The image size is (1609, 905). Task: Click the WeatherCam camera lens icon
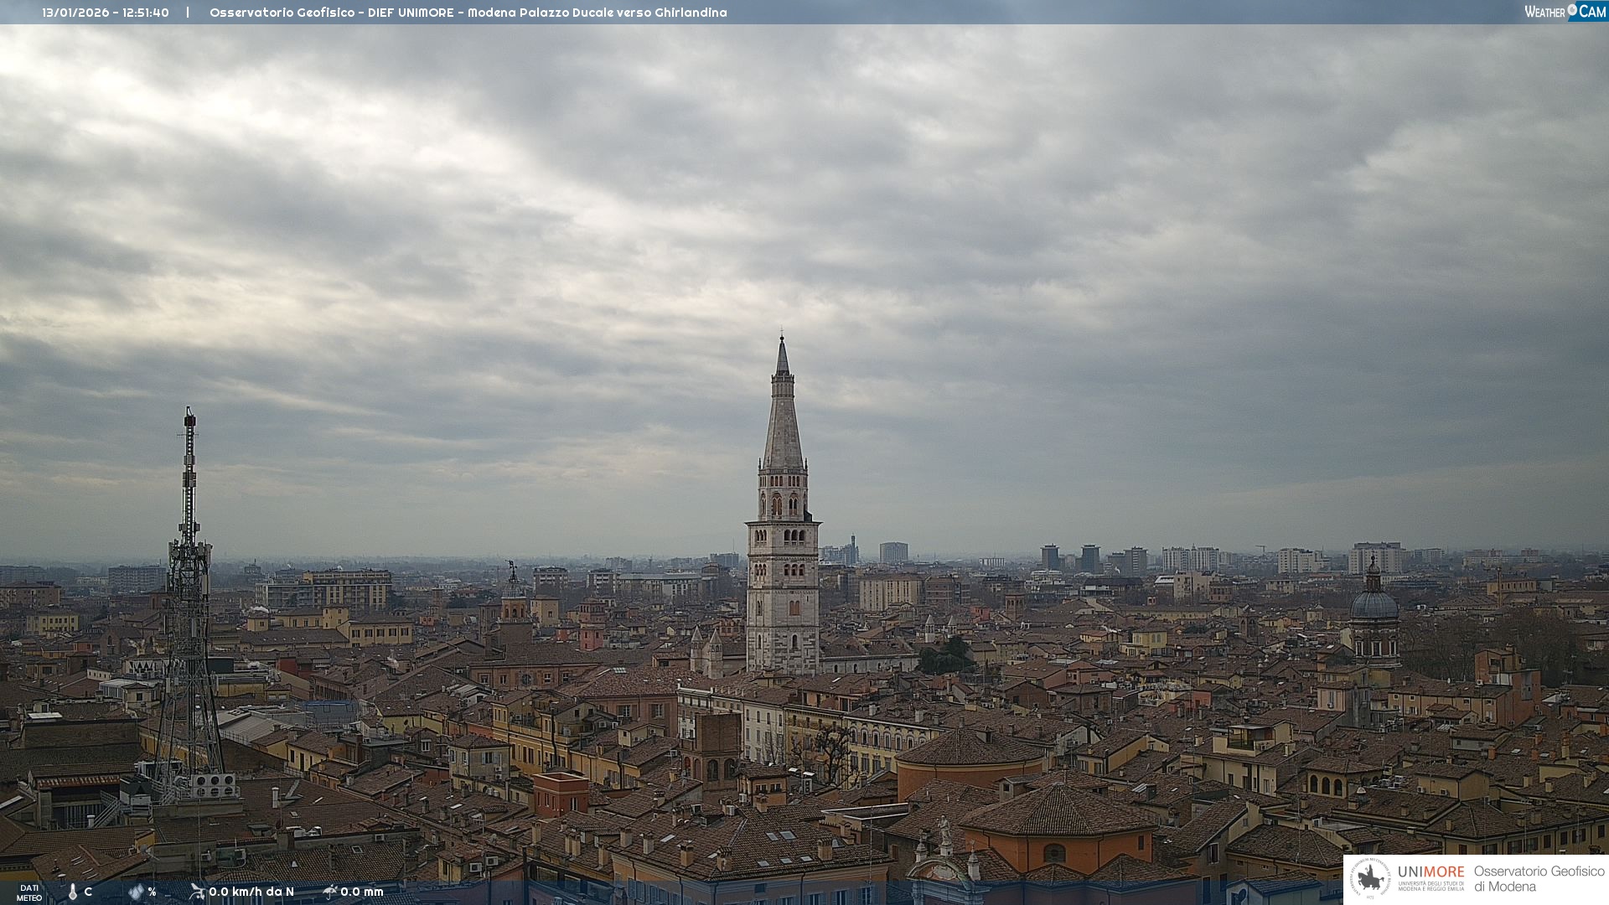click(x=1572, y=10)
